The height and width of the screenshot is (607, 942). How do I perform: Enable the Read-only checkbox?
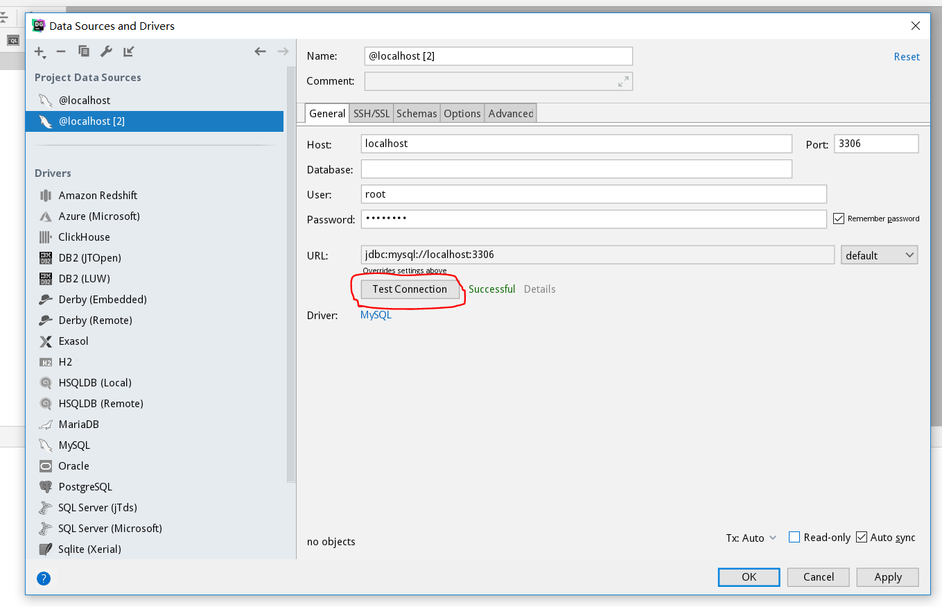pos(795,537)
